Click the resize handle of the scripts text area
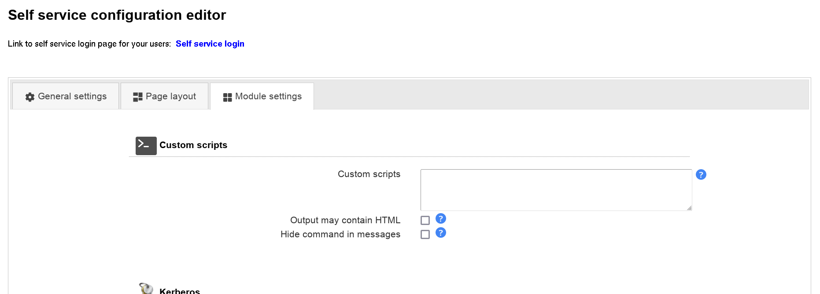This screenshot has height=294, width=820. tap(689, 208)
